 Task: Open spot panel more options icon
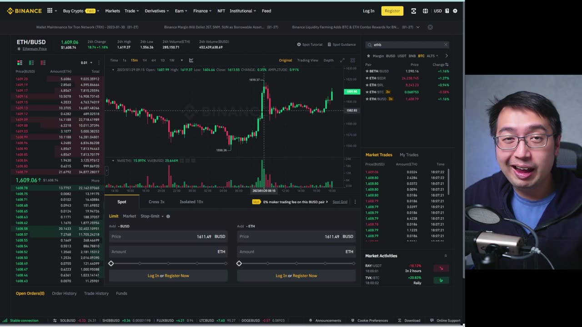click(355, 202)
